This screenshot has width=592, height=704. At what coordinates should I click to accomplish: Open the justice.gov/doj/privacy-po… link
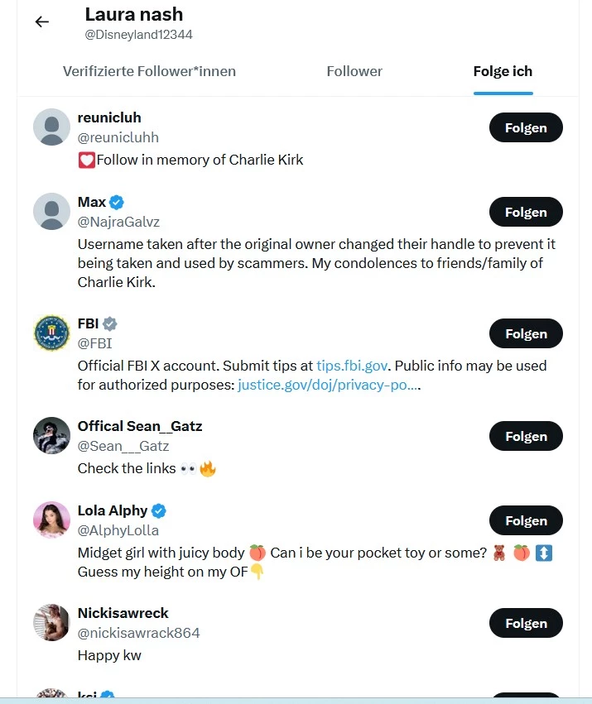click(x=328, y=386)
